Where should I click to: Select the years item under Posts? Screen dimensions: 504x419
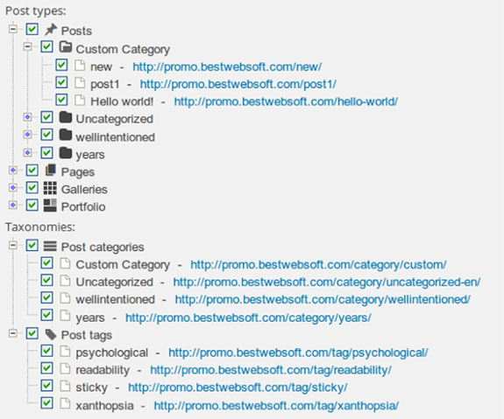pyautogui.click(x=90, y=155)
